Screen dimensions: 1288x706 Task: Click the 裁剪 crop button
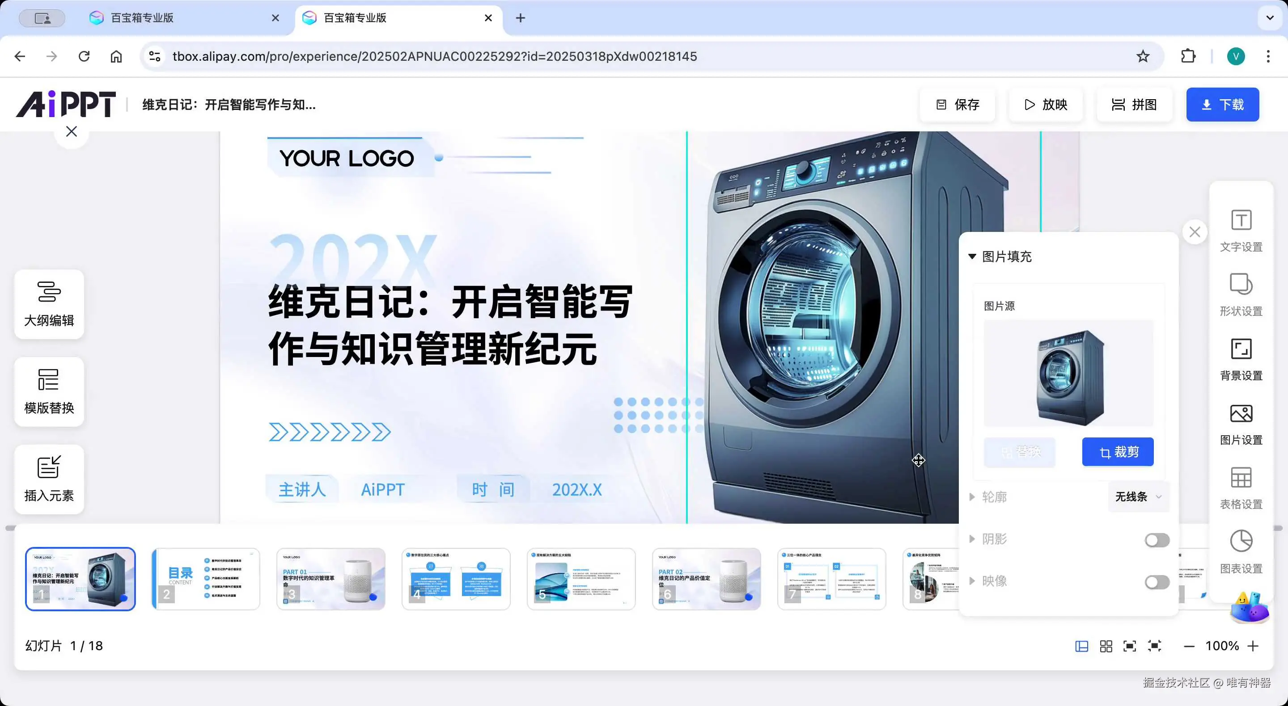point(1118,451)
